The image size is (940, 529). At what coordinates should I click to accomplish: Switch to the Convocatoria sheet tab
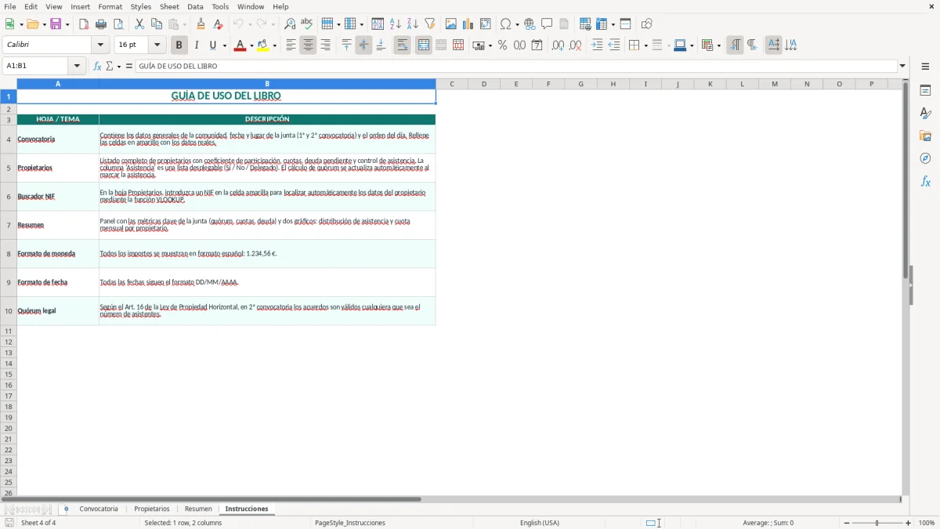pos(99,509)
